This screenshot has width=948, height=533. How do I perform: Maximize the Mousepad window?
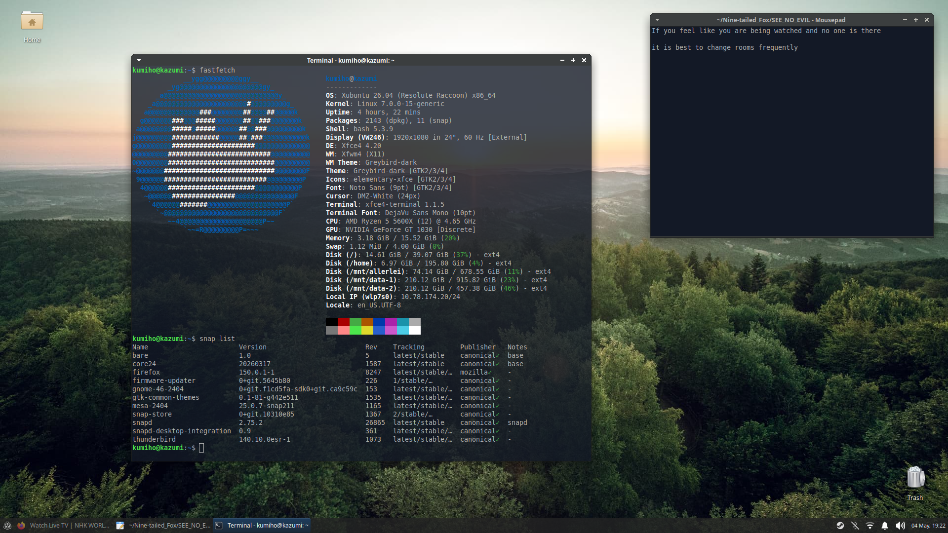click(x=916, y=20)
